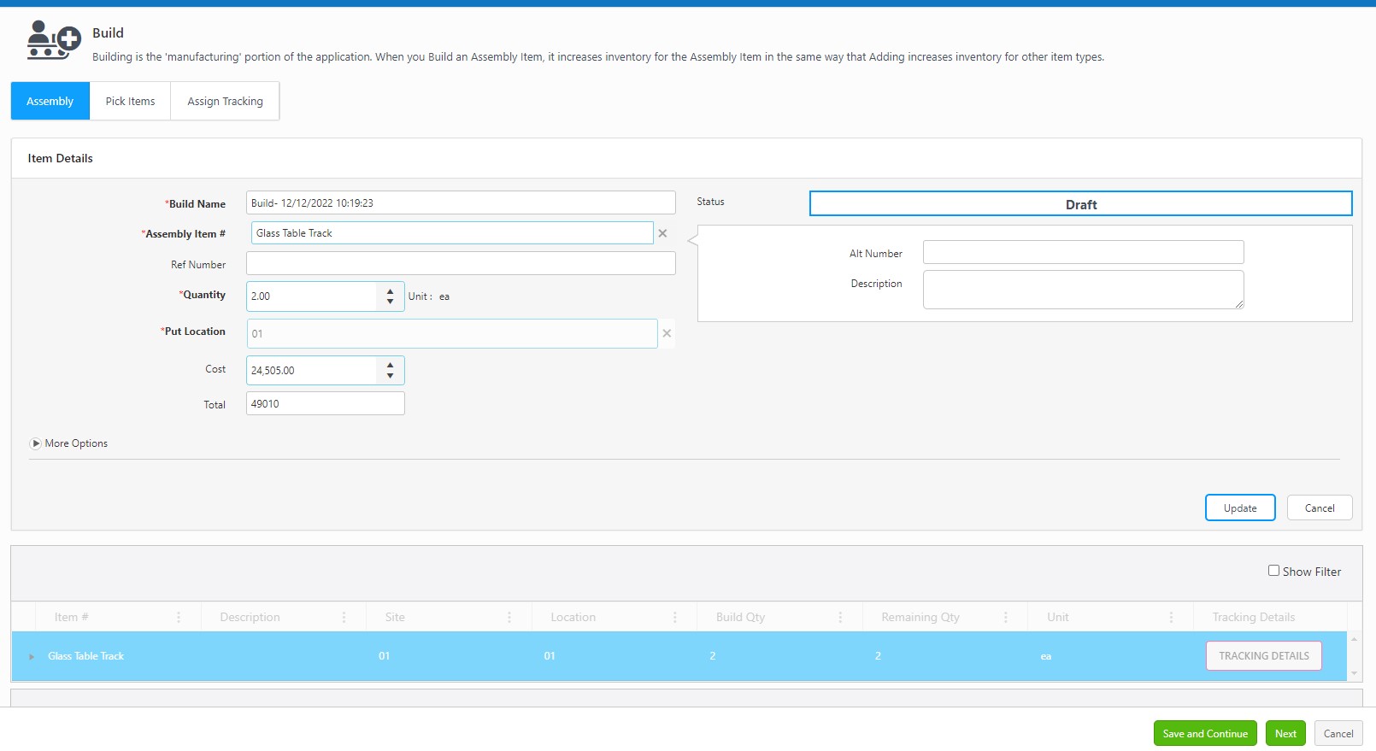
Task: Decrease Cost with the down arrow
Action: [391, 376]
